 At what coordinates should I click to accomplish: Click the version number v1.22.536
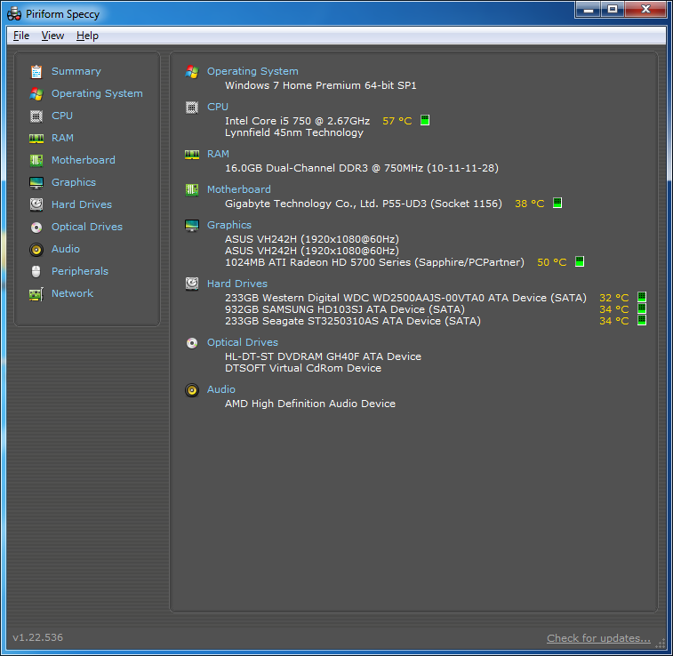click(x=37, y=637)
